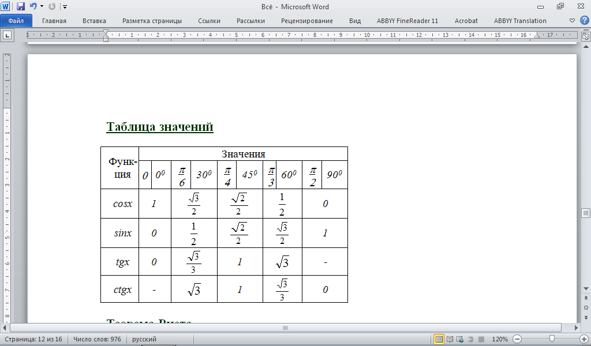Go to the next page browse button
591x346 pixels.
pyautogui.click(x=586, y=317)
